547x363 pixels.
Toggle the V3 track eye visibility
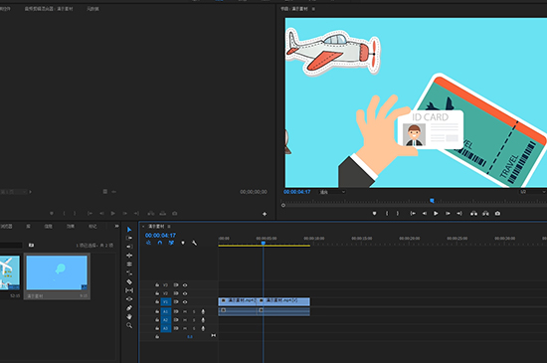point(185,284)
